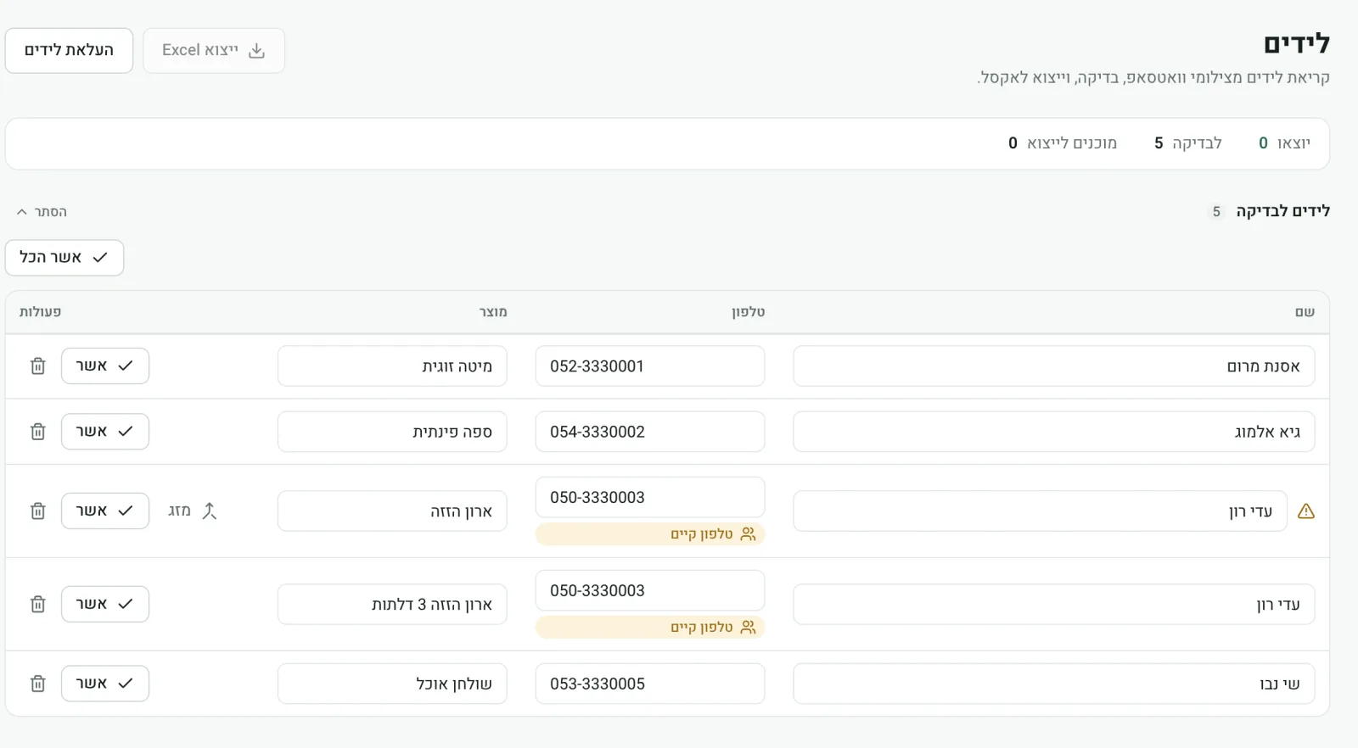Click טלפון קיים badge in 3 דלתות row
1358x748 pixels.
(650, 628)
